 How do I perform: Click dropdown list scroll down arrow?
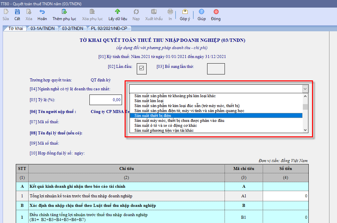point(305,130)
